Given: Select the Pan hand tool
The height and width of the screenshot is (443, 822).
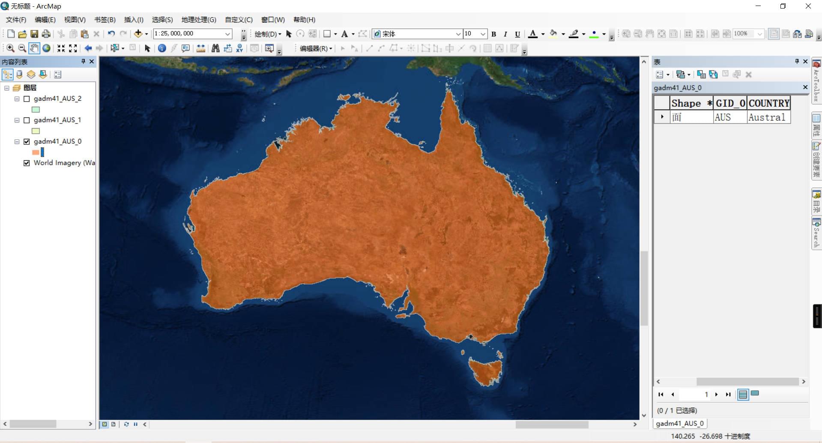Looking at the screenshot, I should tap(34, 48).
